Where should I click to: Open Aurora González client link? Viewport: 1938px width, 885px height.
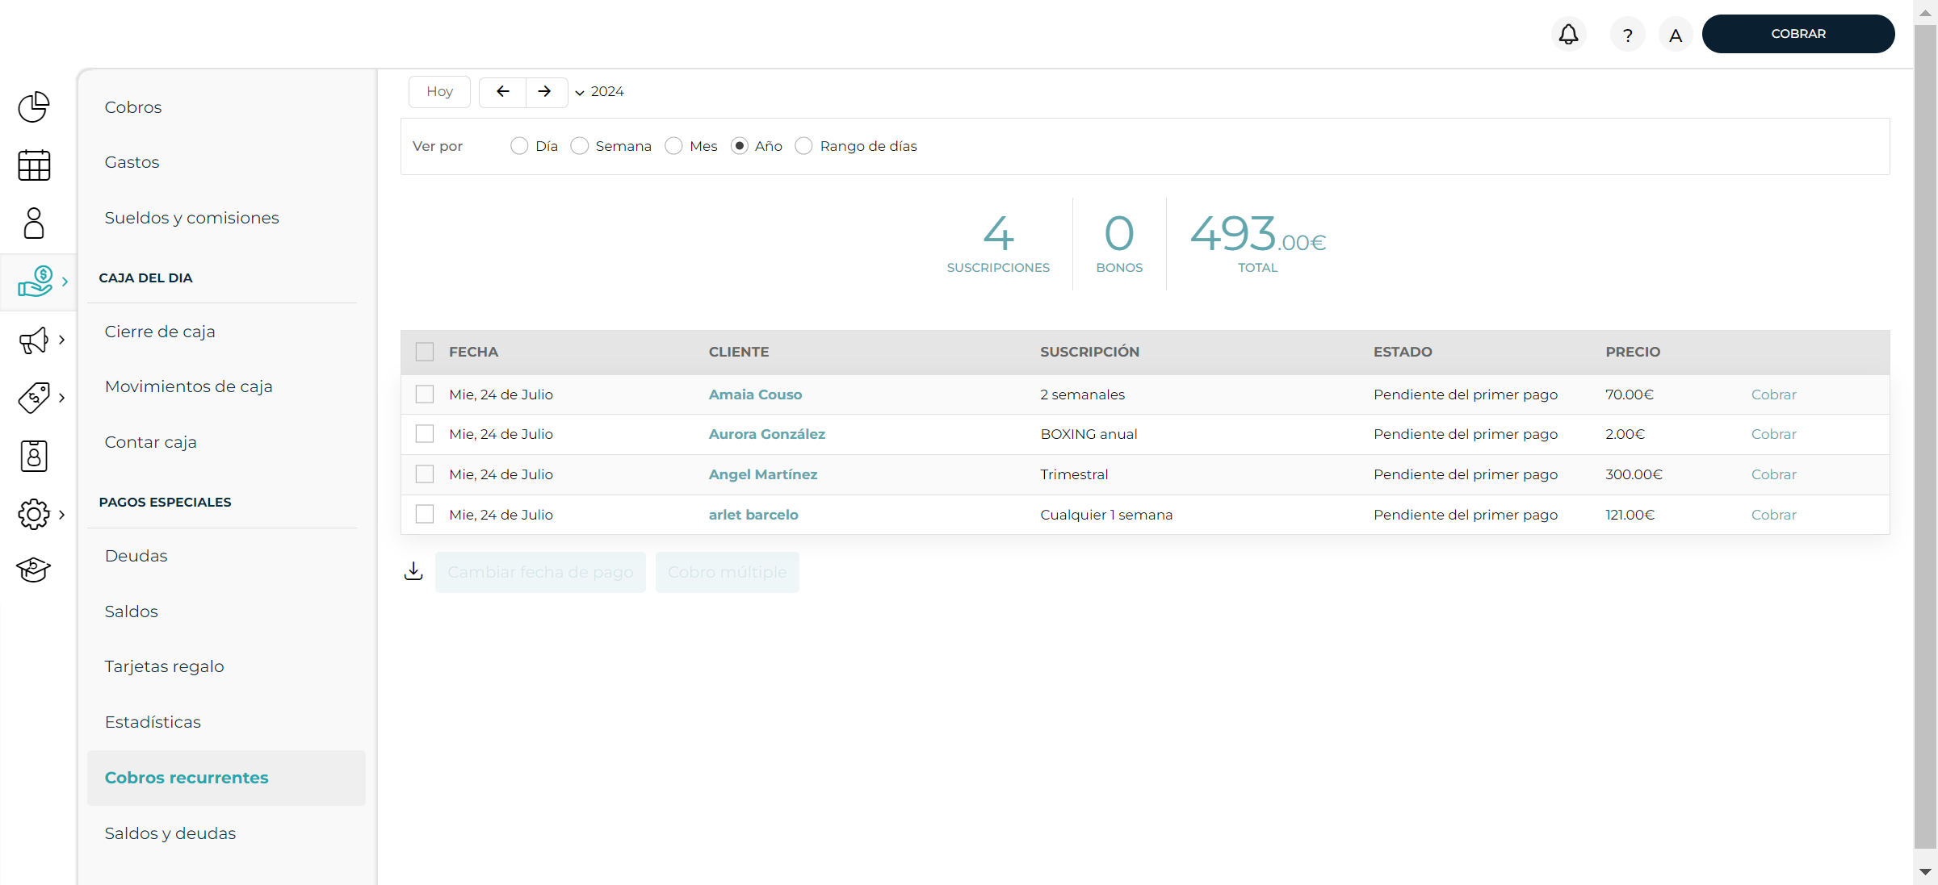767,434
